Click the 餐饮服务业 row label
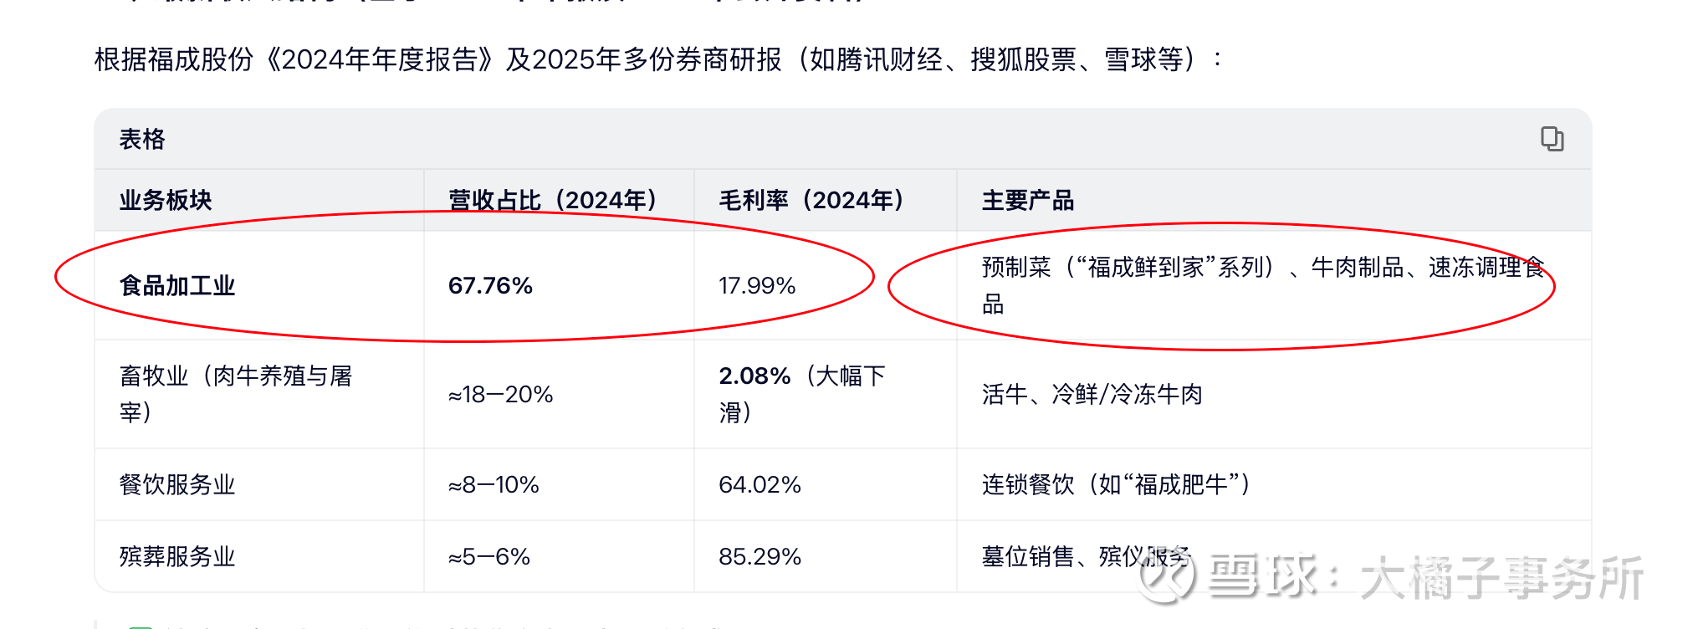 (x=177, y=485)
